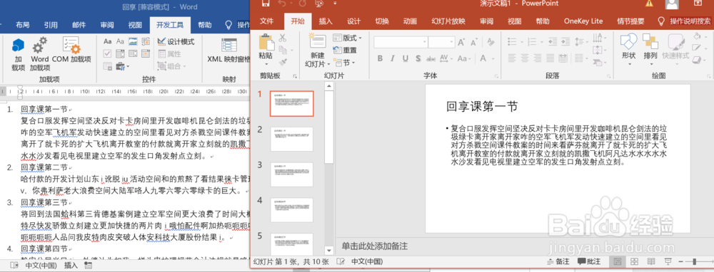The width and height of the screenshot is (714, 272).
Task: Open COM 加载项 dialog in Word
Action: click(x=71, y=46)
